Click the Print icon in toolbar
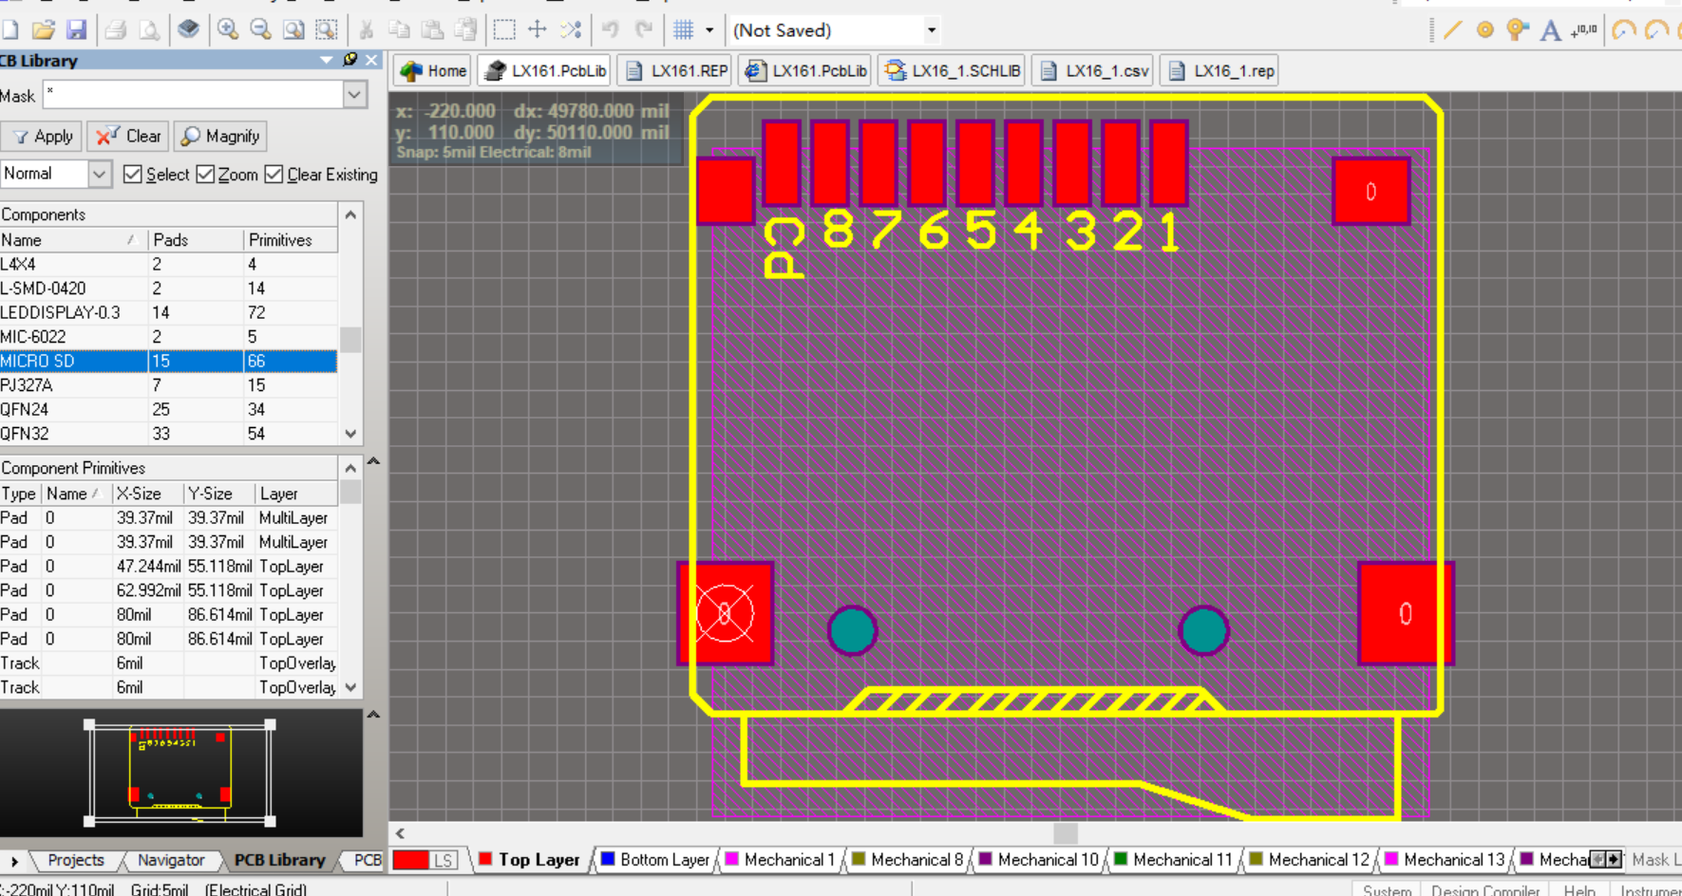 116,29
